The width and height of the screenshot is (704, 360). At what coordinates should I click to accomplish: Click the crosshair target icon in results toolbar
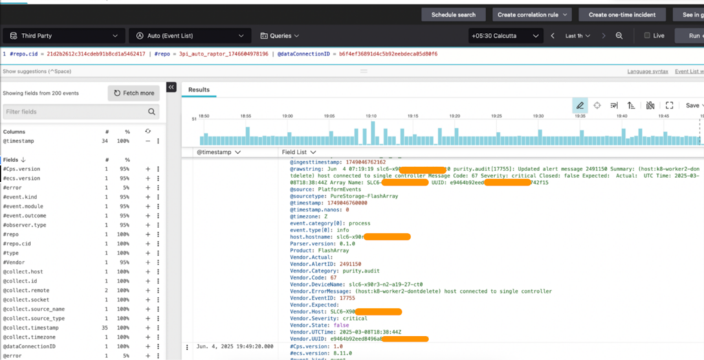597,106
